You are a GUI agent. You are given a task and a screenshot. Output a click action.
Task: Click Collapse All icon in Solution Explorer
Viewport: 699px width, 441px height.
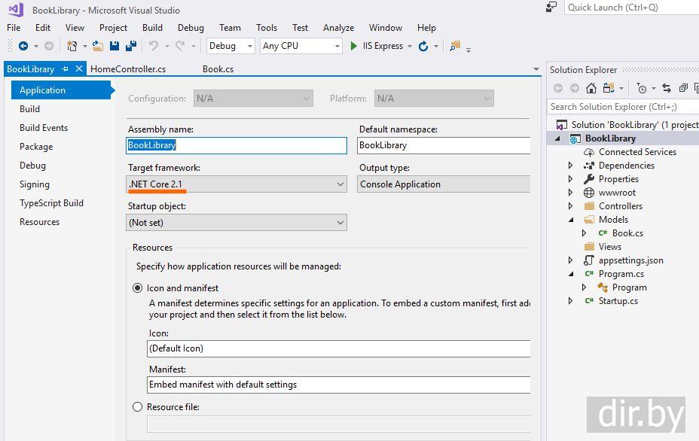click(x=682, y=88)
